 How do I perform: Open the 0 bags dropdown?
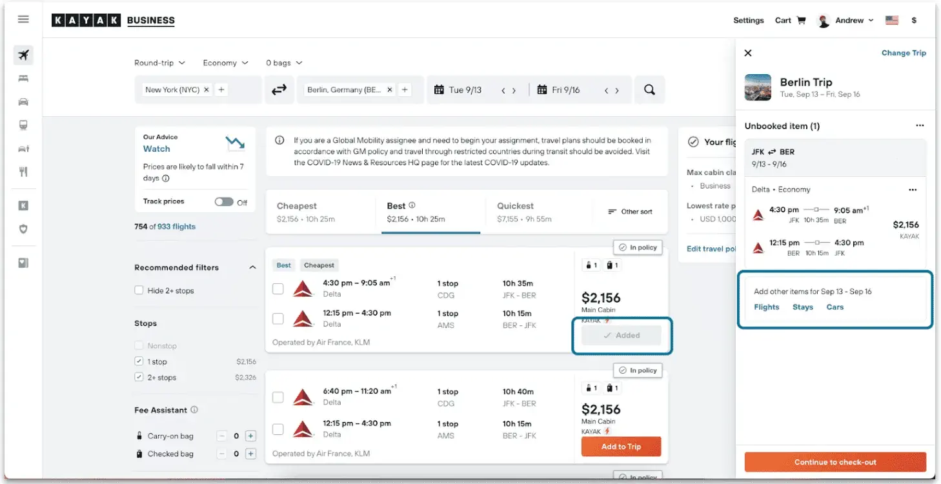point(284,63)
